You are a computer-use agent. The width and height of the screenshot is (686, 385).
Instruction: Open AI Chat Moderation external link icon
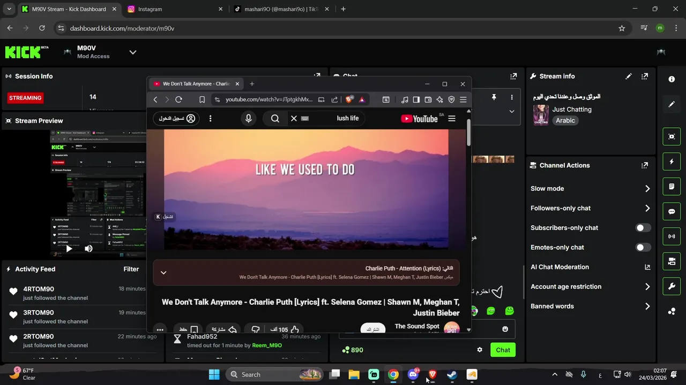point(647,267)
